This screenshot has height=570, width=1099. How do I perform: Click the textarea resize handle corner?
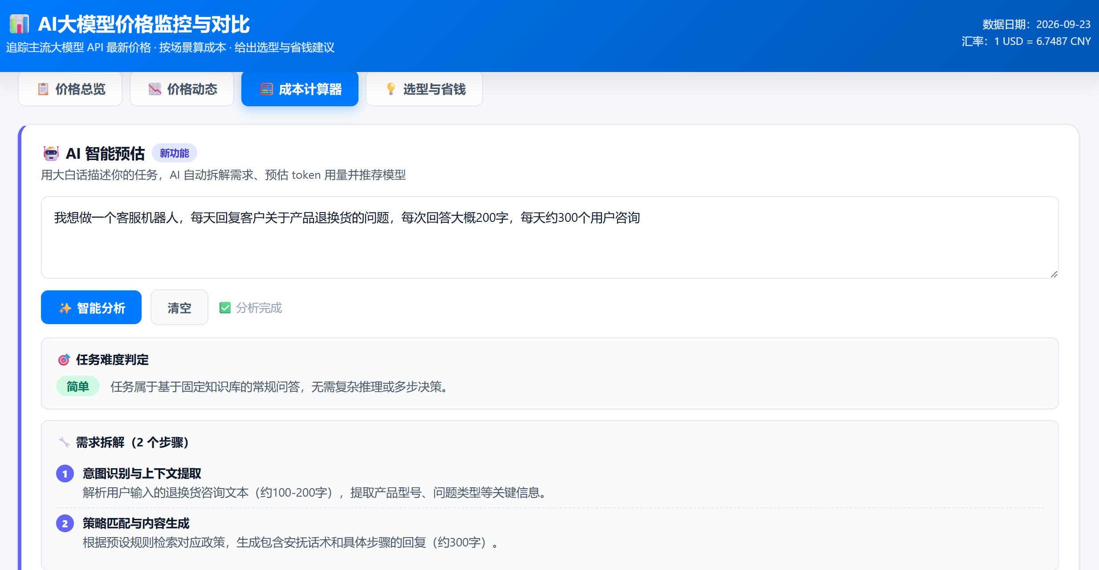click(1054, 274)
